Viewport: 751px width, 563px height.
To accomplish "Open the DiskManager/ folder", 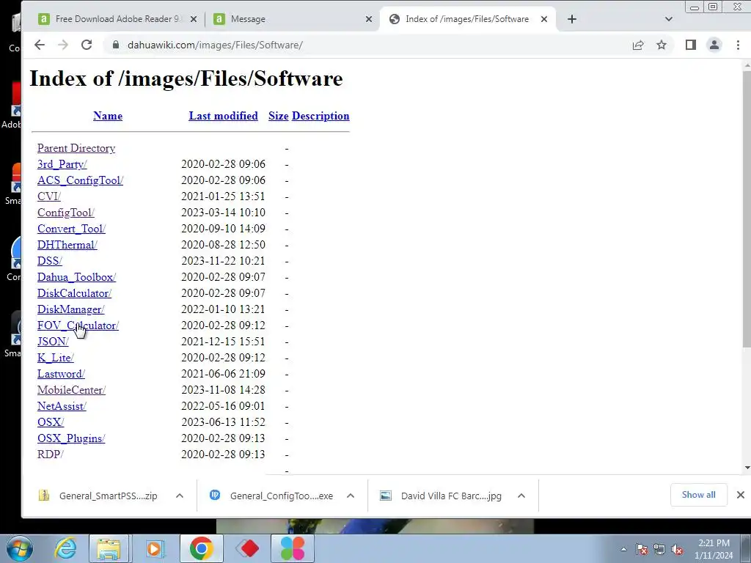I will [x=70, y=309].
